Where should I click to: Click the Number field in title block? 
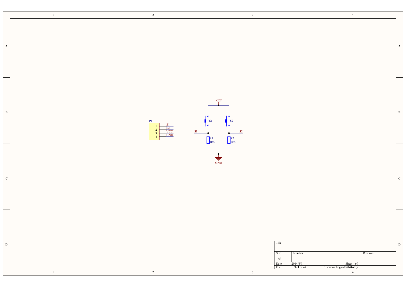[x=326, y=257]
